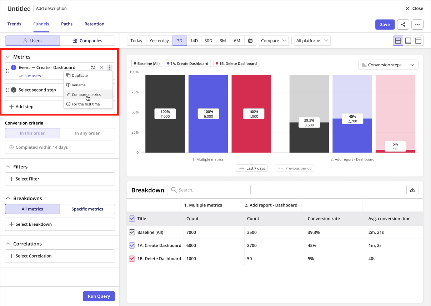This screenshot has width=431, height=306.
Task: Click the Save button
Action: [x=385, y=24]
